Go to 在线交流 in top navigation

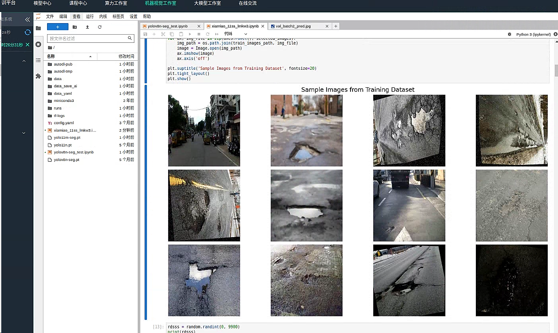pos(248,3)
